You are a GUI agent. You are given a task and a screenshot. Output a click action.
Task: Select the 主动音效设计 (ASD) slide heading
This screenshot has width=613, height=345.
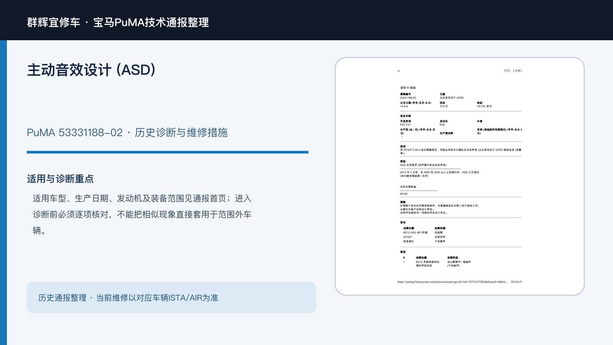point(91,70)
